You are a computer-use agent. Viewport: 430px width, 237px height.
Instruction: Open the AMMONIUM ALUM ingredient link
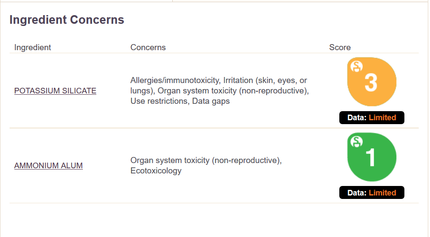[48, 166]
